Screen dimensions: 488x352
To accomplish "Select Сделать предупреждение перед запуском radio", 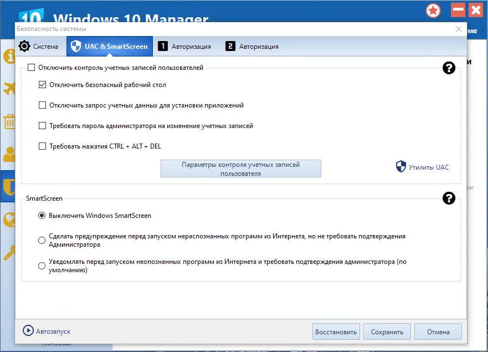I will coord(42,240).
